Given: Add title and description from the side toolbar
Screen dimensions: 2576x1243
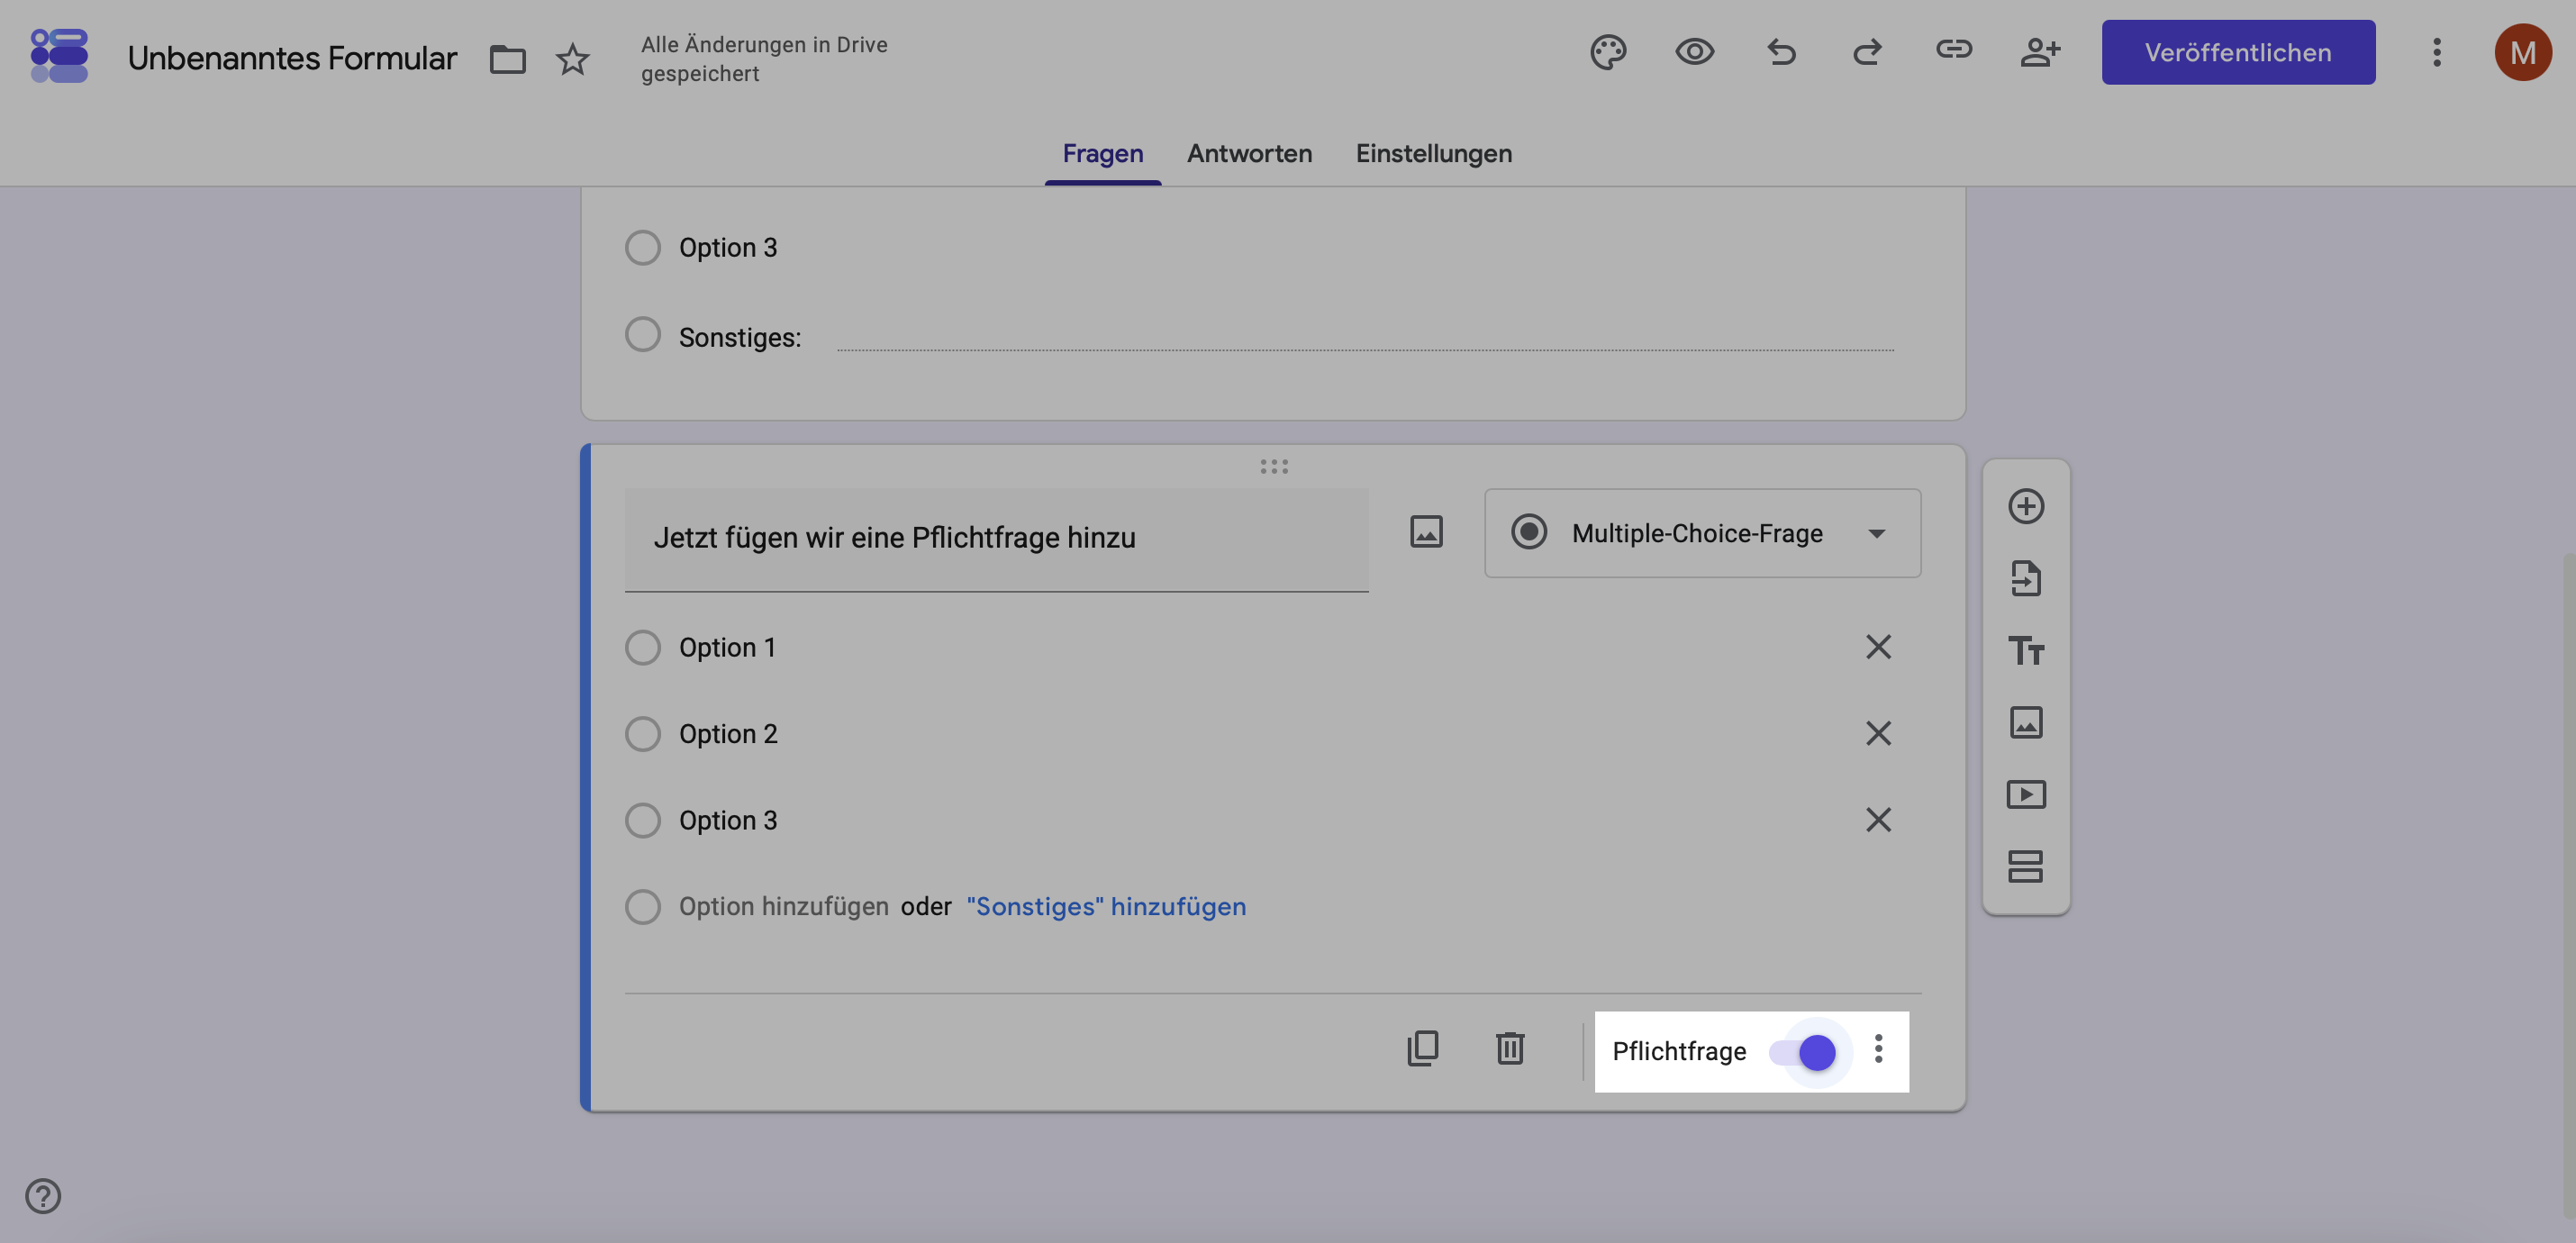Looking at the screenshot, I should point(2026,651).
